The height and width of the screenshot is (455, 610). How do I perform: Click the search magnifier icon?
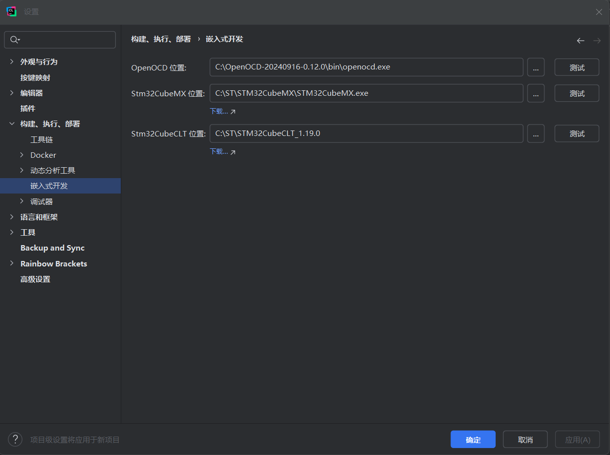point(14,40)
